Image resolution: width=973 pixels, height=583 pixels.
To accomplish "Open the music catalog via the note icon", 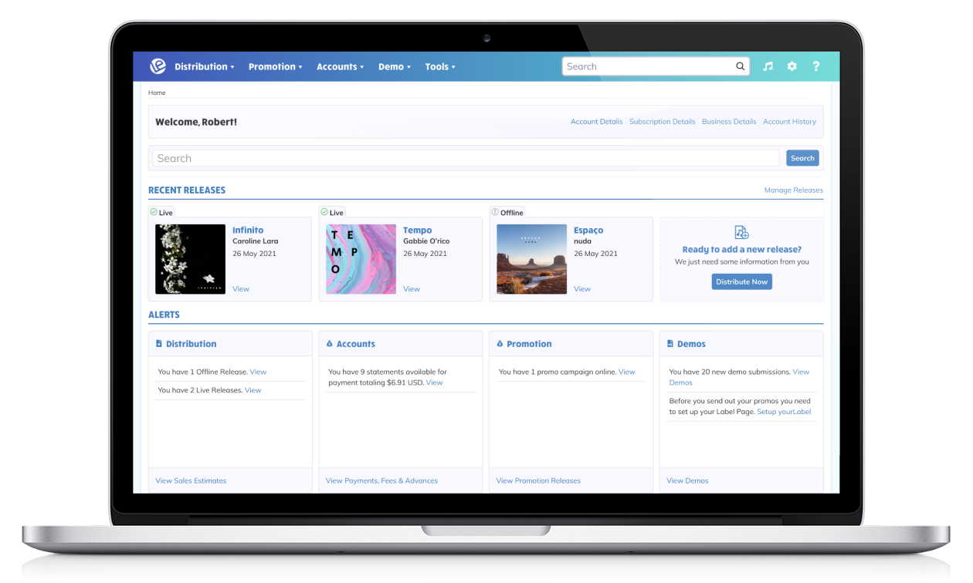I will coord(768,66).
